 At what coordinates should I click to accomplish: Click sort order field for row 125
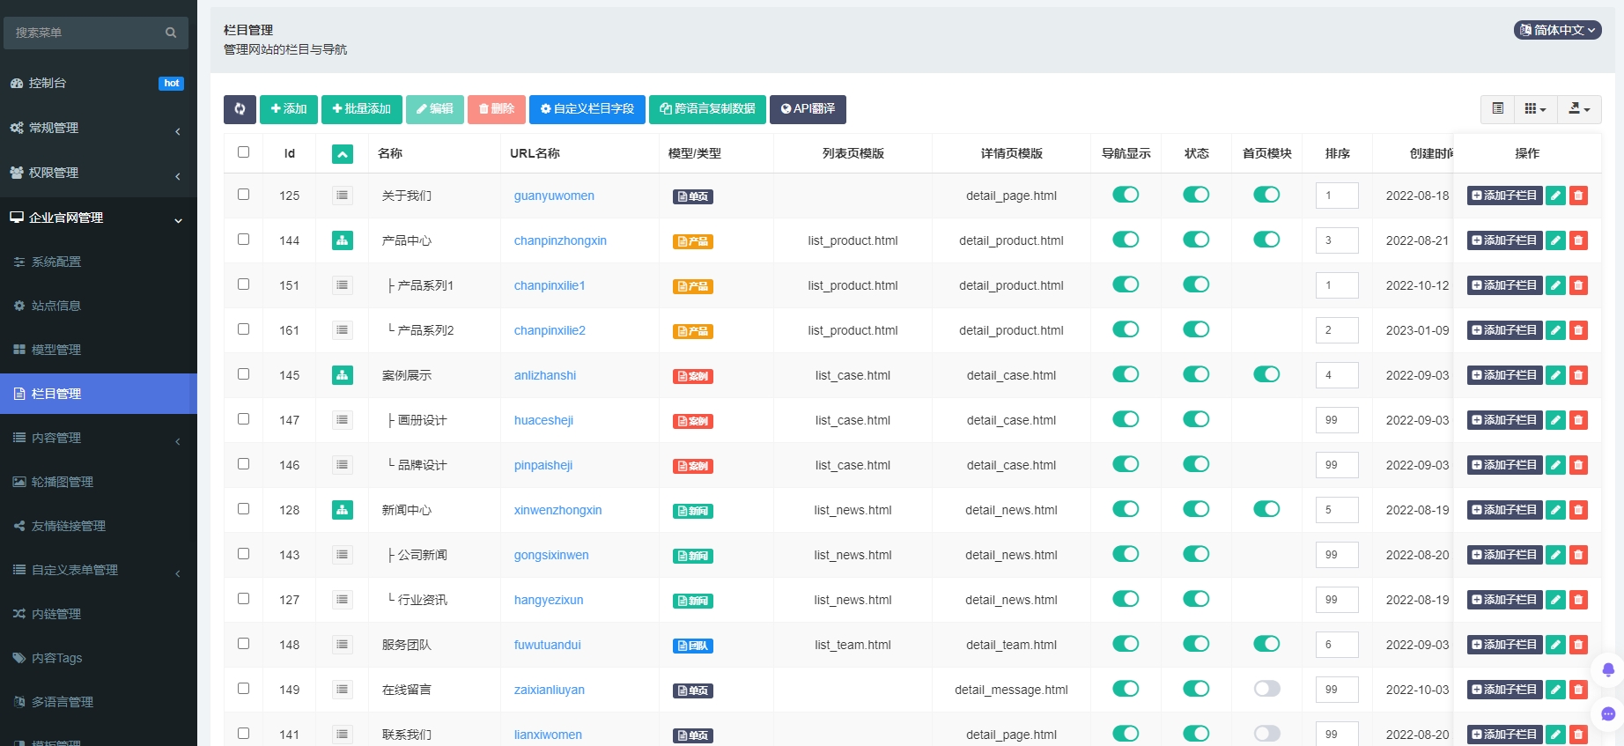tap(1337, 196)
